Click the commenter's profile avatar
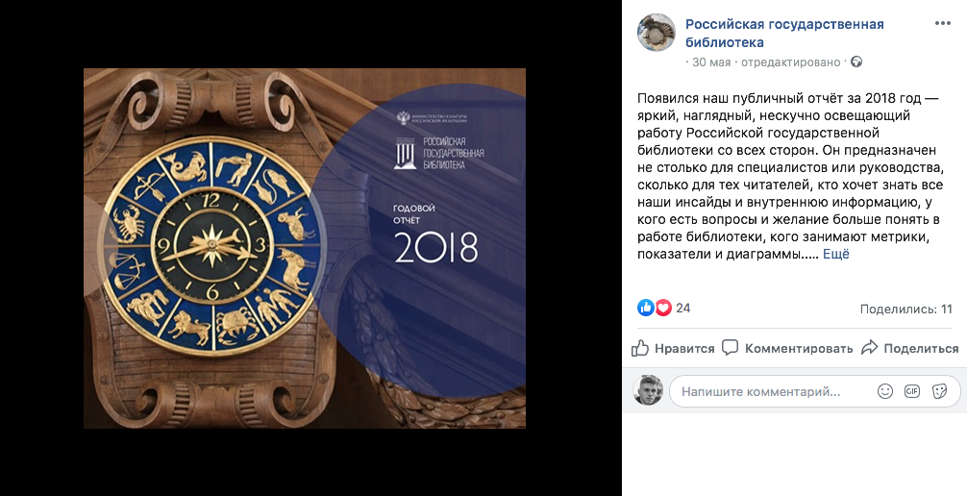Image resolution: width=967 pixels, height=496 pixels. [648, 390]
